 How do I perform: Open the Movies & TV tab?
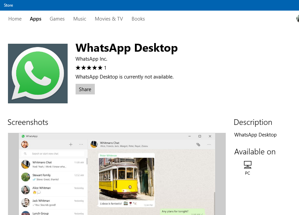pyautogui.click(x=109, y=19)
